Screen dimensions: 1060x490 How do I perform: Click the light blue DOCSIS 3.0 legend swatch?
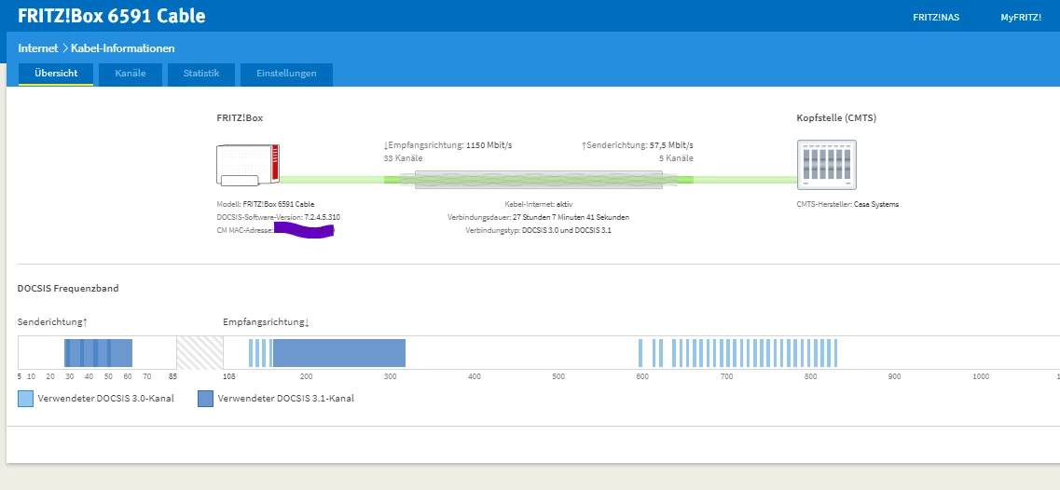26,399
